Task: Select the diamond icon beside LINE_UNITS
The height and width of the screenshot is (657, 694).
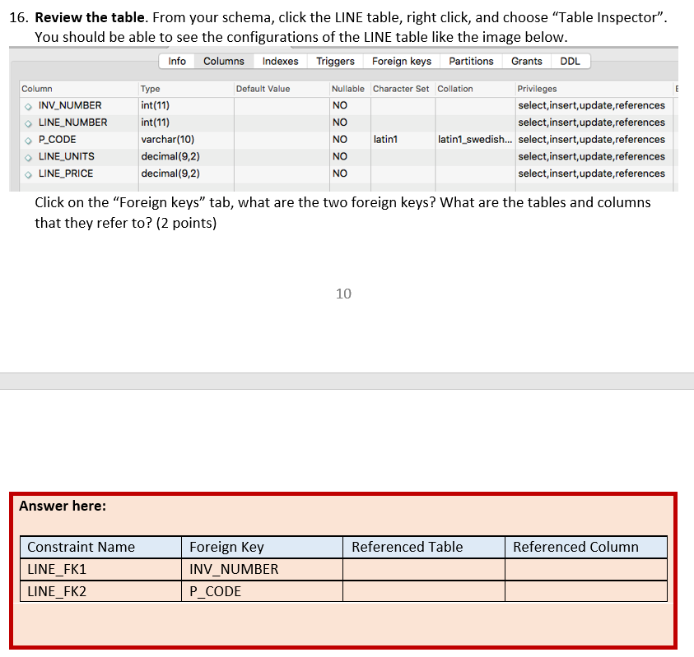Action: coord(27,156)
